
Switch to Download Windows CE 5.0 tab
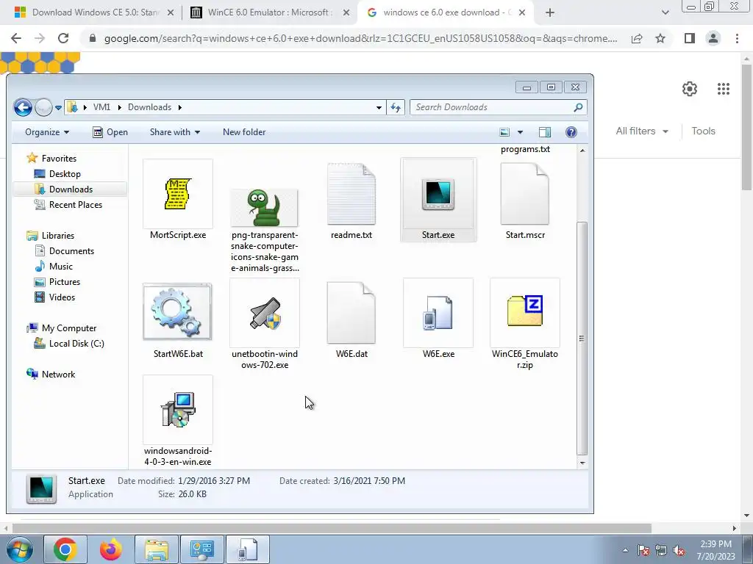pyautogui.click(x=93, y=12)
